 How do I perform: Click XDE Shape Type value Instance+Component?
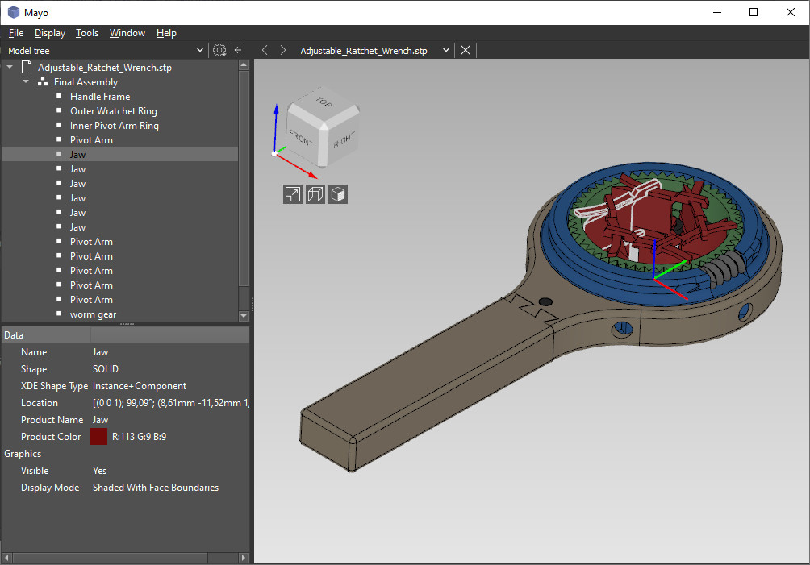pyautogui.click(x=140, y=386)
